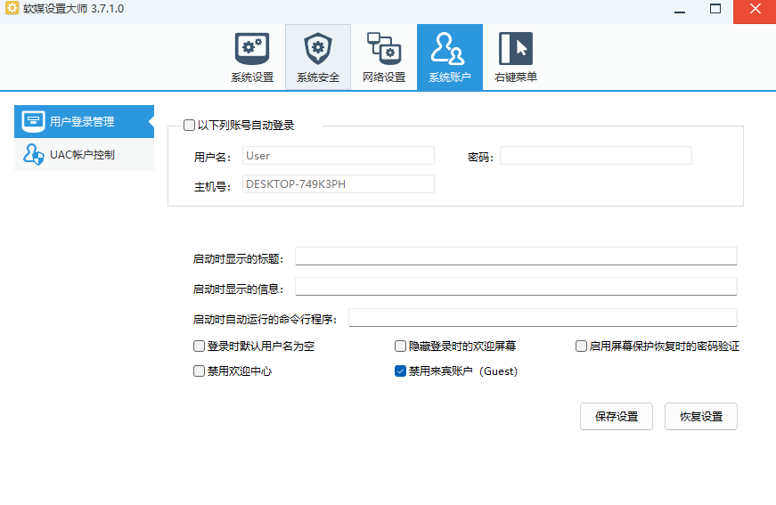Check 登录时默认用户名为空 option
The image size is (776, 505).
click(200, 346)
